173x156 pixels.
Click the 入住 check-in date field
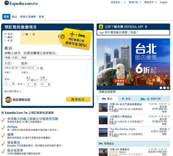coord(12,68)
